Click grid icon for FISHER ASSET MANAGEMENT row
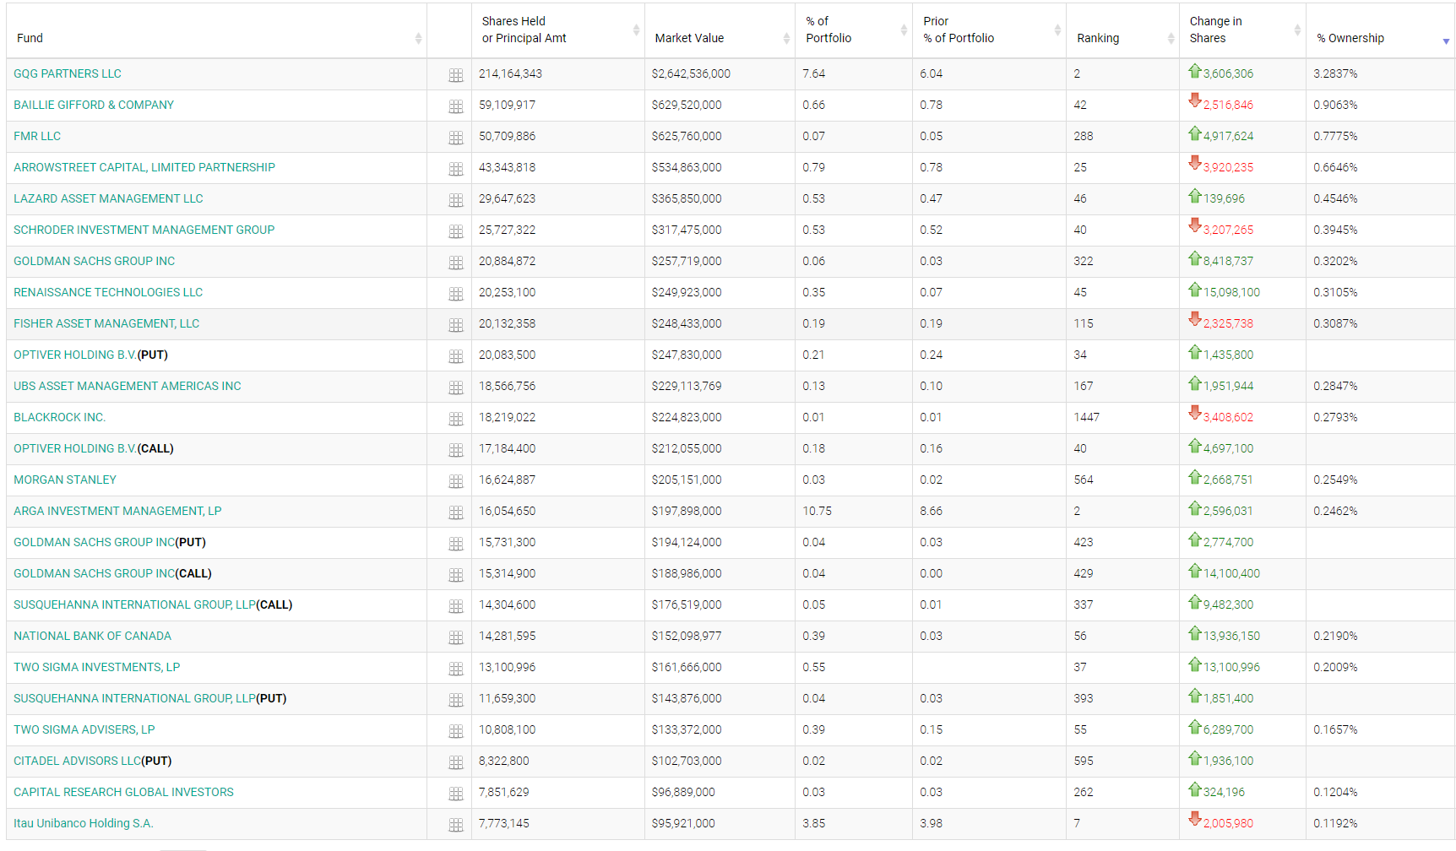The height and width of the screenshot is (851, 1456). click(x=456, y=325)
